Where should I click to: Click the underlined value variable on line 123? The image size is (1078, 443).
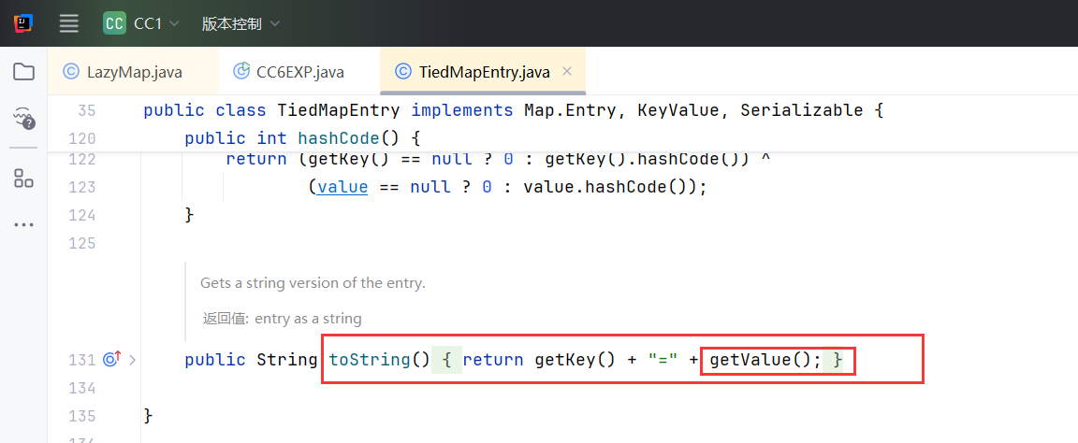pos(342,186)
